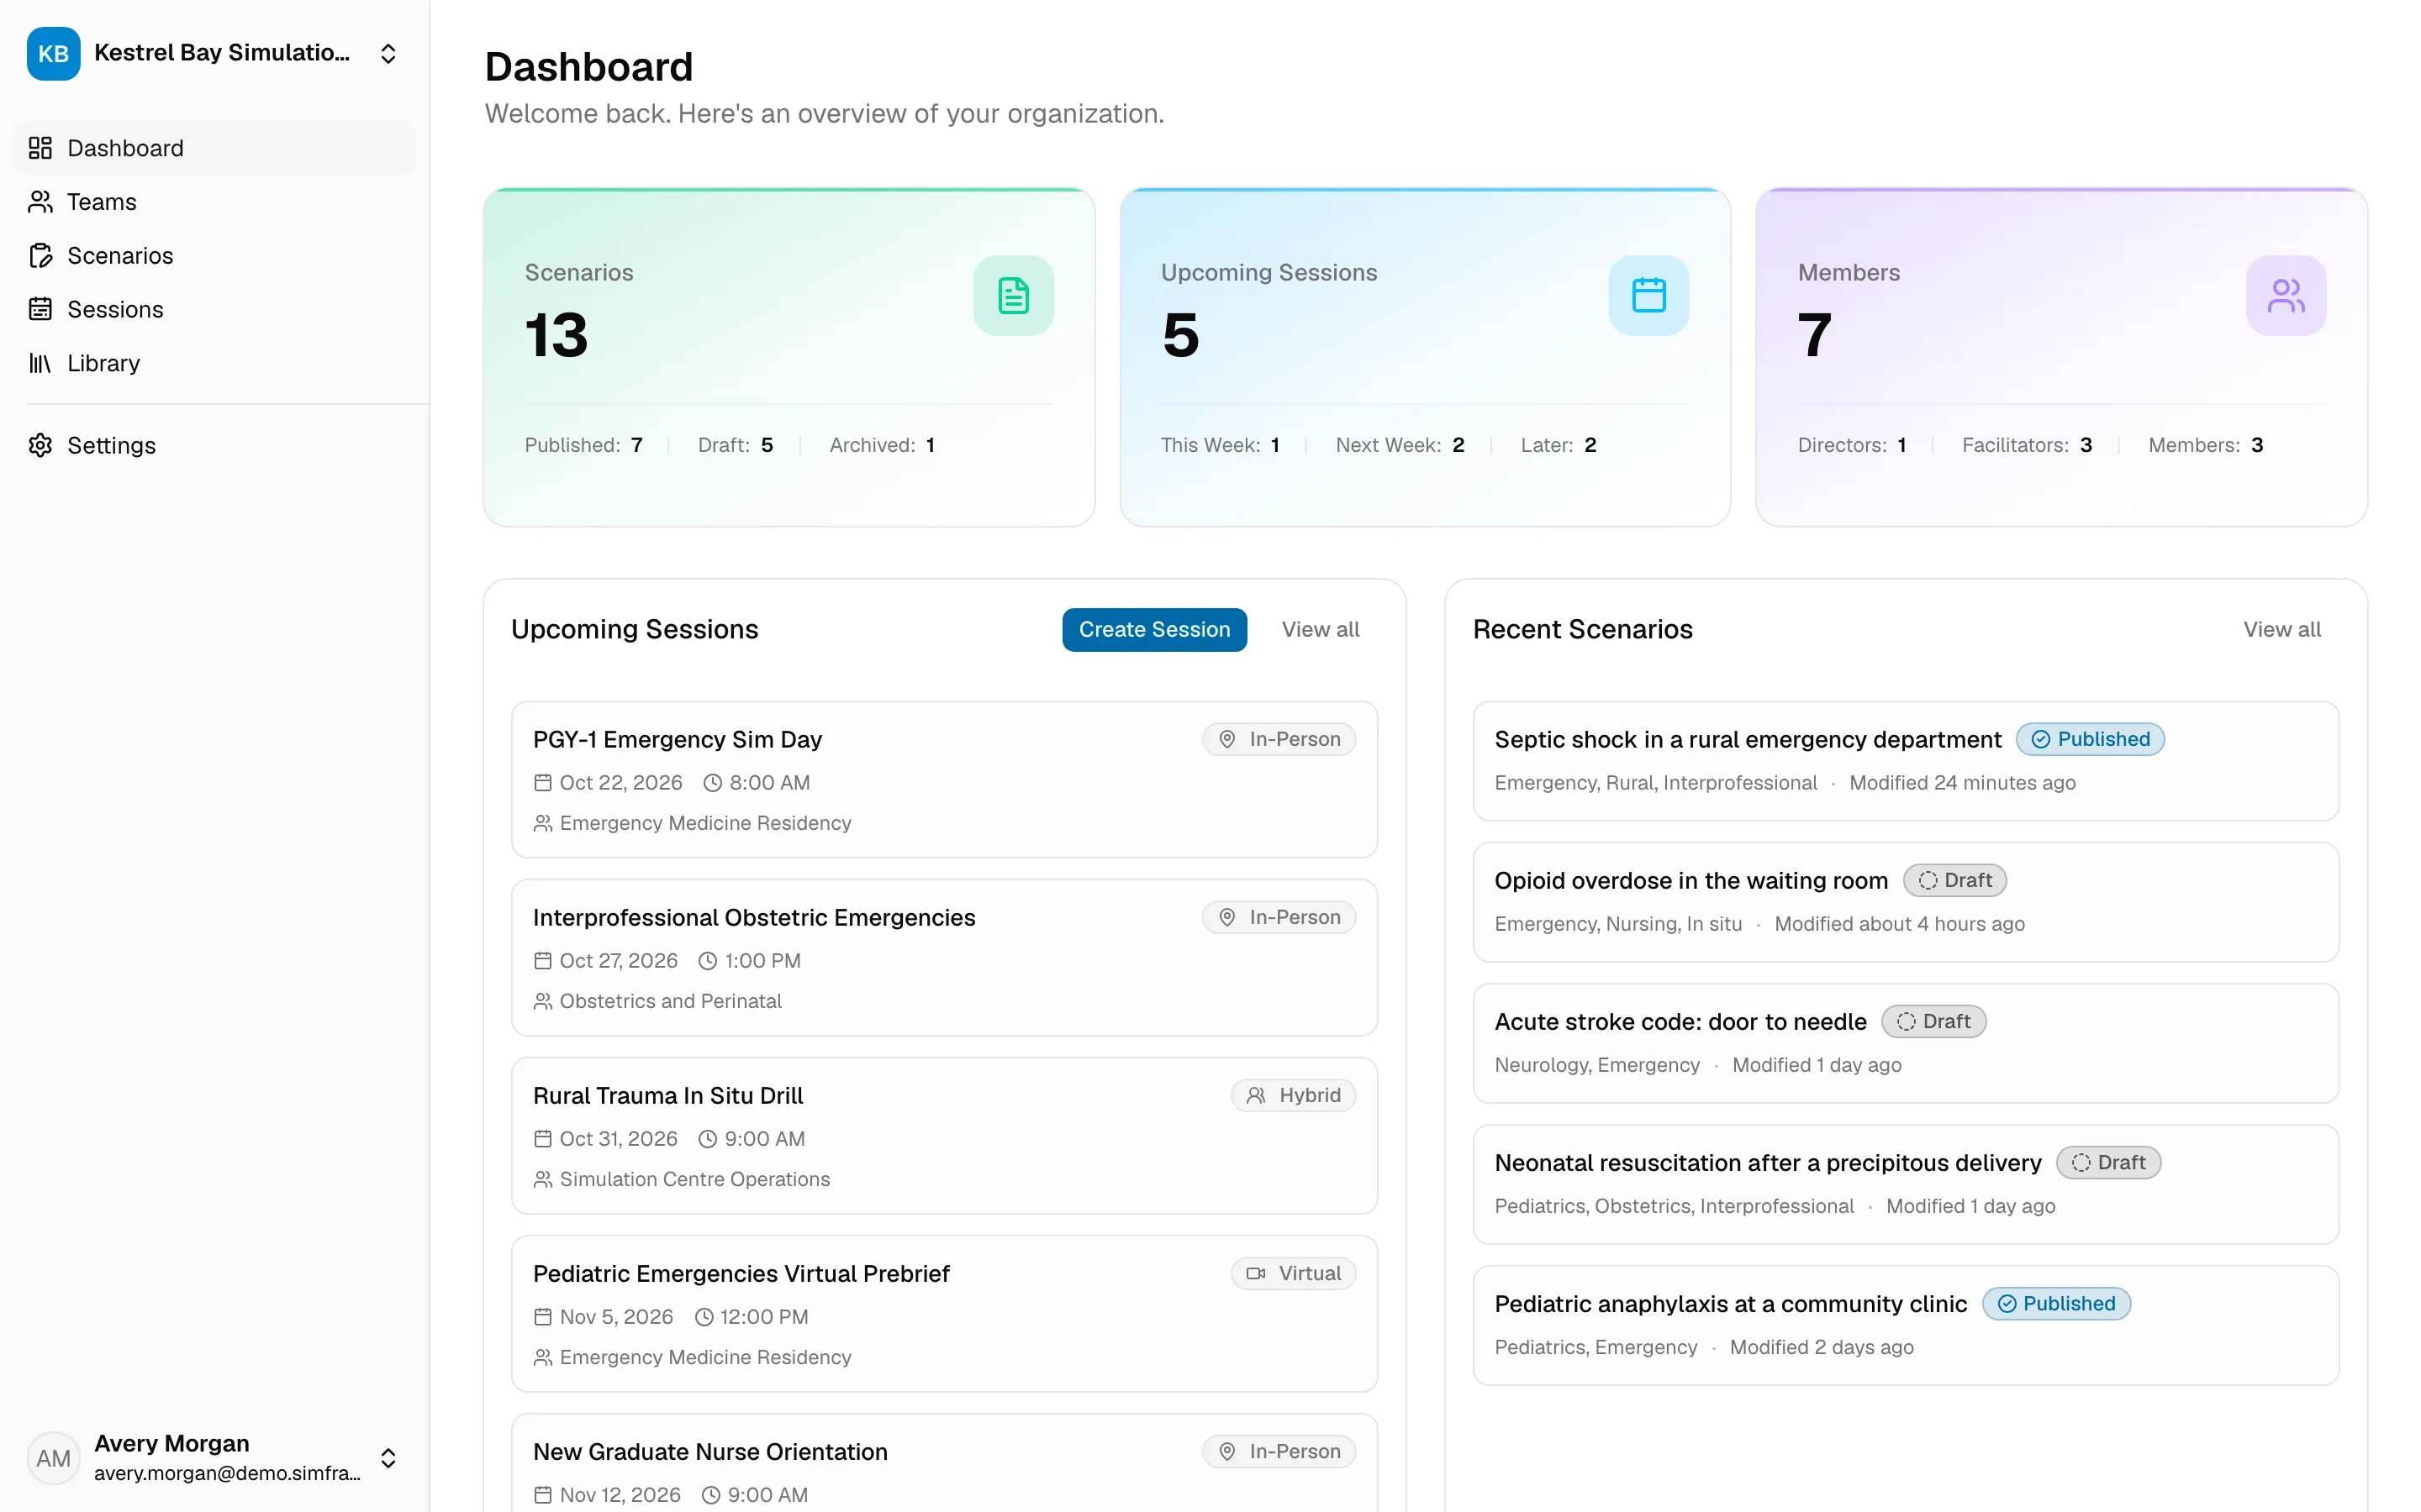Click the Dashboard grid icon in sidebar

pyautogui.click(x=40, y=148)
